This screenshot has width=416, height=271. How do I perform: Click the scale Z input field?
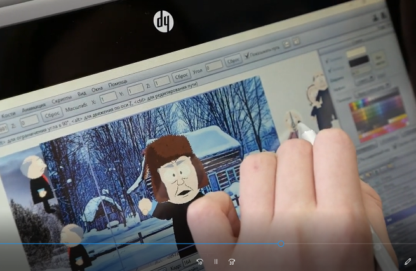tap(161, 82)
